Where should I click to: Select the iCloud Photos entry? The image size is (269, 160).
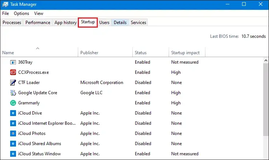(32, 133)
